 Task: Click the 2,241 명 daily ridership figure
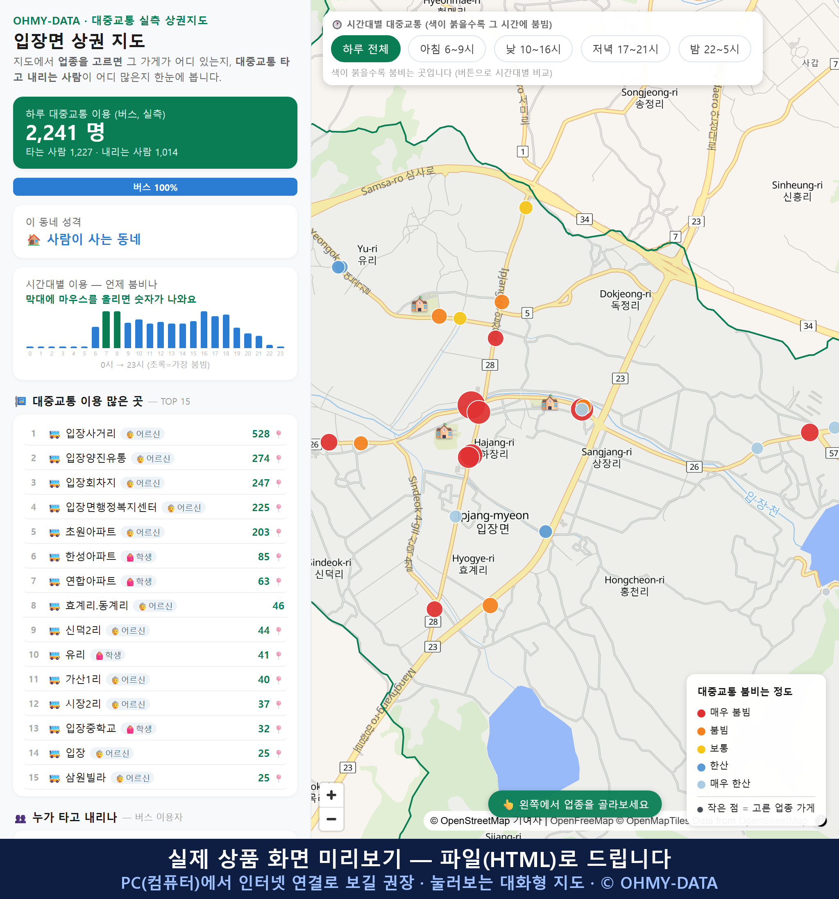pos(65,133)
